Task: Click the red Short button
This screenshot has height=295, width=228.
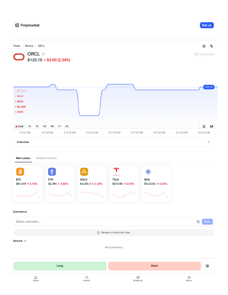Action: click(154, 266)
